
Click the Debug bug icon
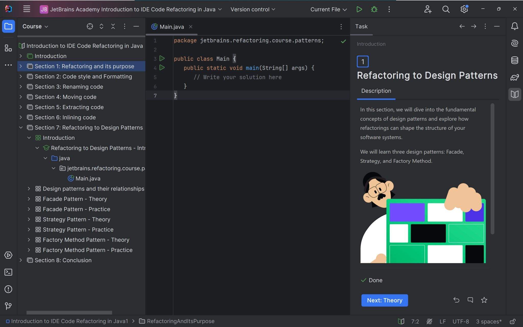[374, 9]
